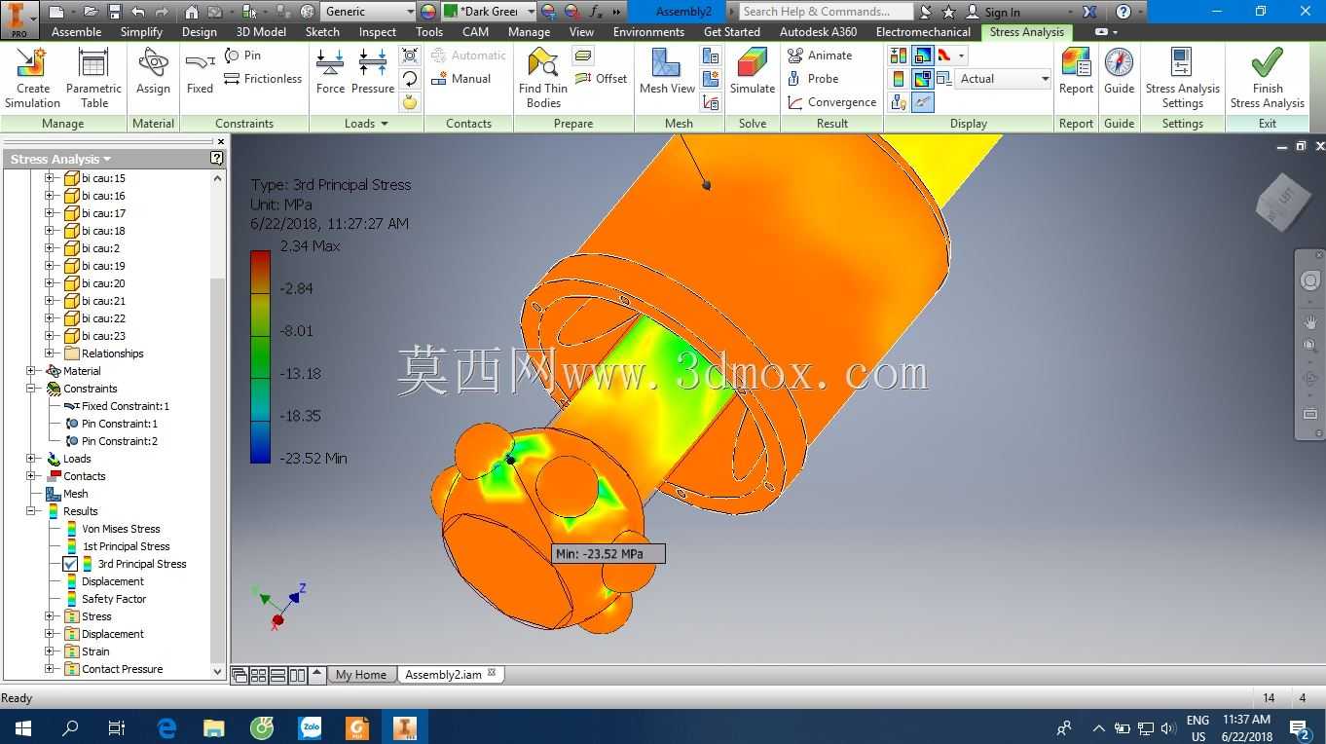Click the ViewCube in the viewport
Image resolution: width=1326 pixels, height=744 pixels.
(1283, 201)
